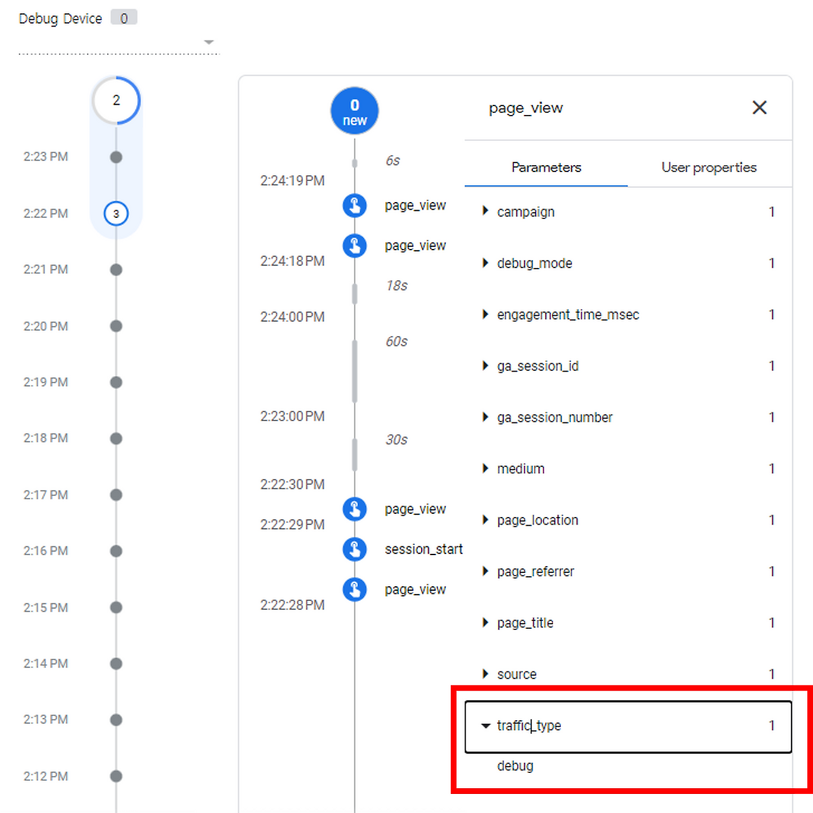Image resolution: width=813 pixels, height=813 pixels.
Task: Close the page_view details panel
Action: [760, 108]
